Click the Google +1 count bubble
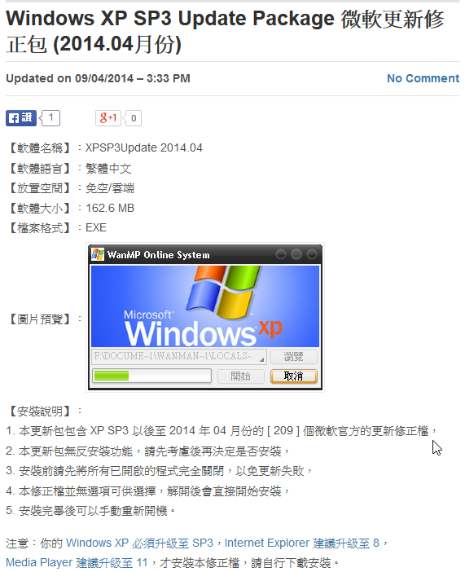The width and height of the screenshot is (465, 572). coord(133,118)
